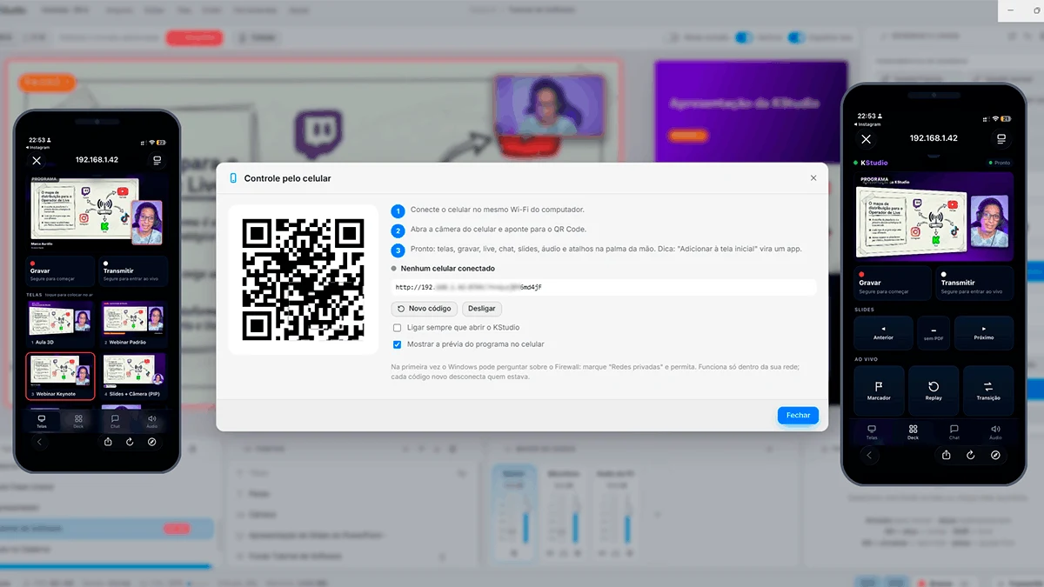Viewport: 1044px width, 587px height.
Task: Close the Controle pelo celular dialog
Action: point(813,178)
